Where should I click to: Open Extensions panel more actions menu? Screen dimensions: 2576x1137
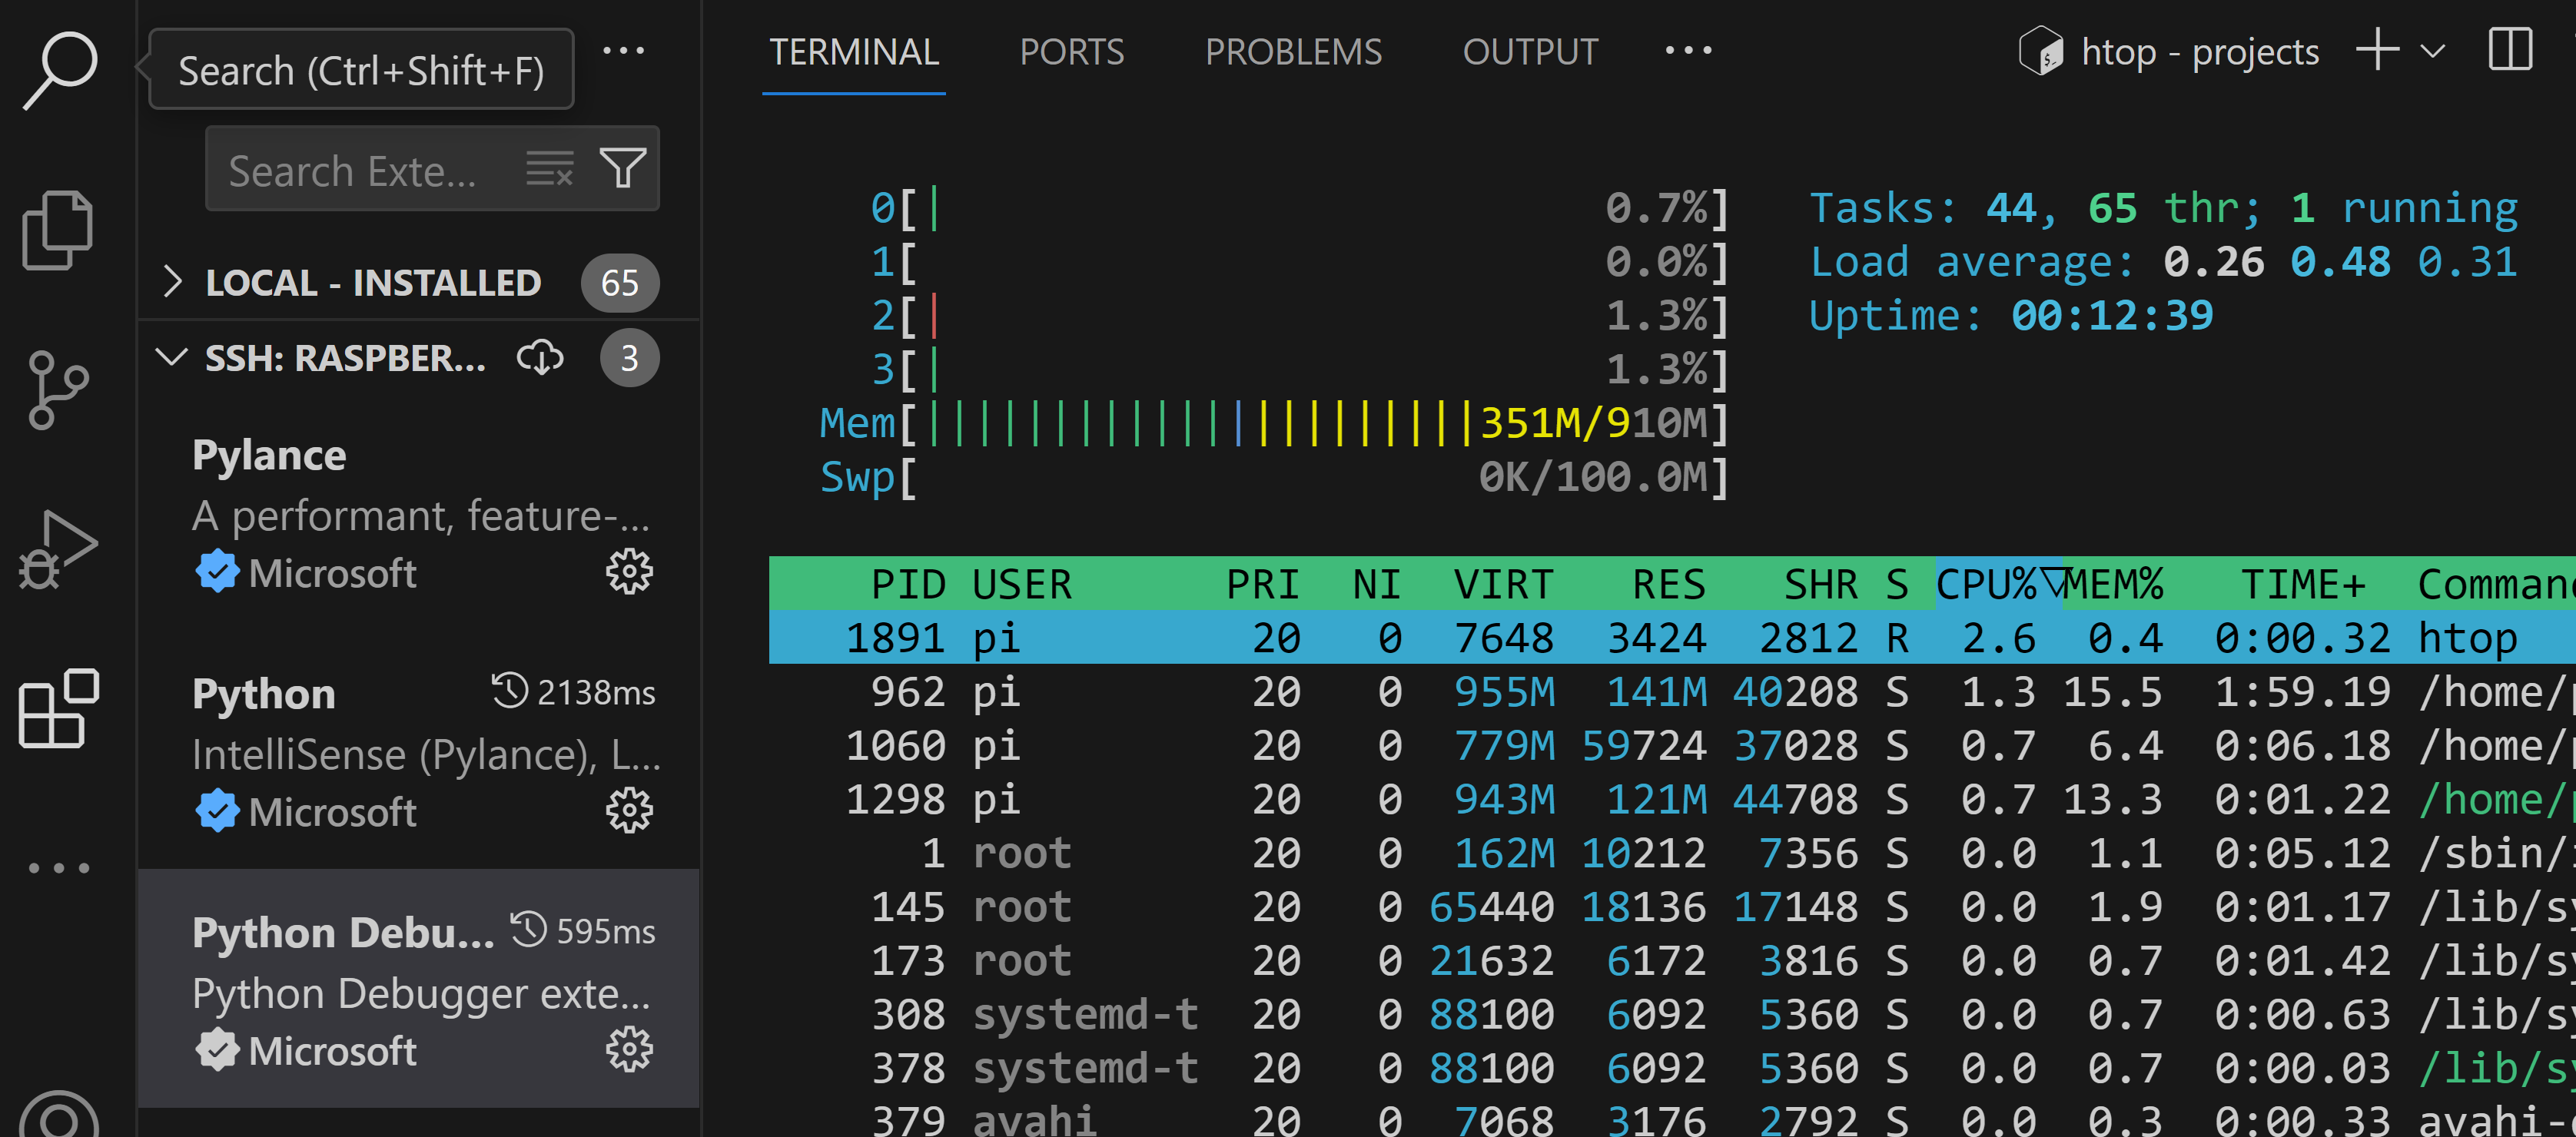pos(624,50)
